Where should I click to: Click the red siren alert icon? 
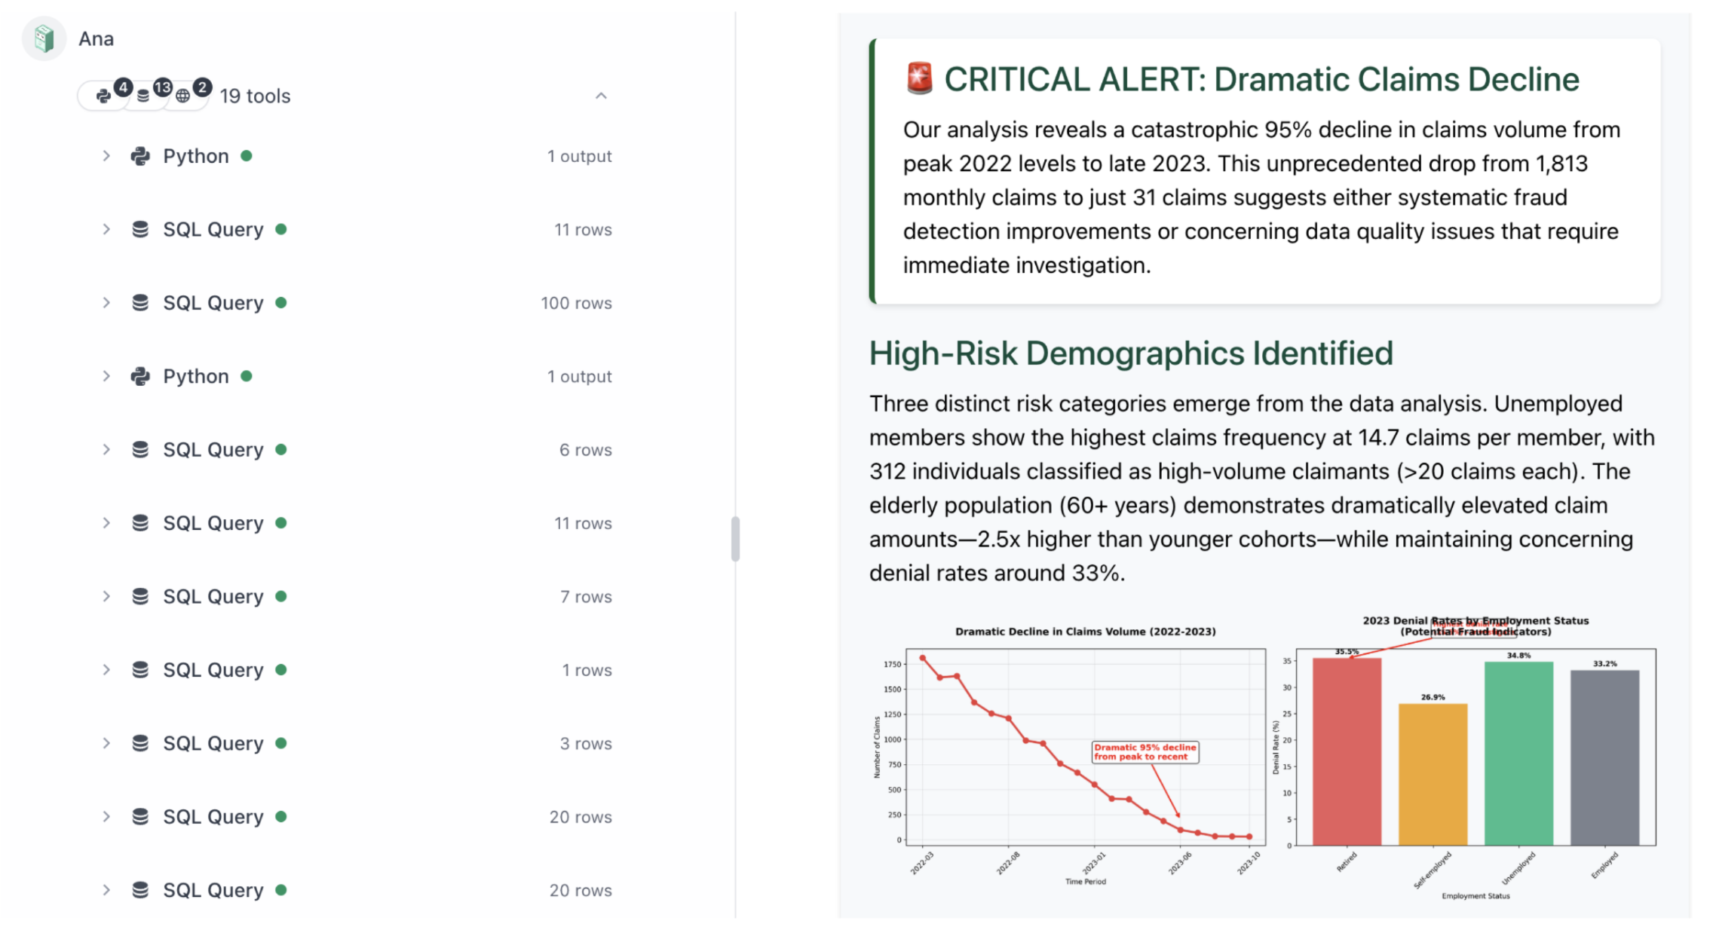(x=919, y=79)
